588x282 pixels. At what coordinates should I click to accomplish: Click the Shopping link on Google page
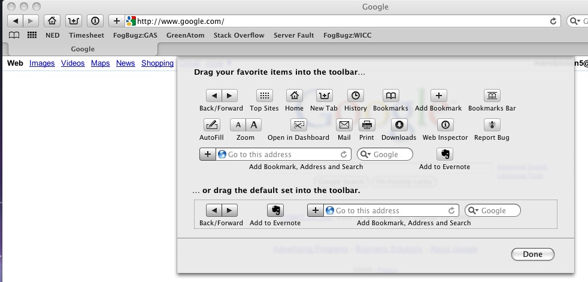coord(157,63)
